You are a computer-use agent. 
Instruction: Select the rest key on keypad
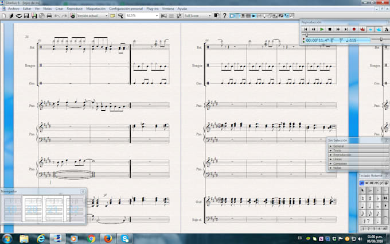coord(366,220)
